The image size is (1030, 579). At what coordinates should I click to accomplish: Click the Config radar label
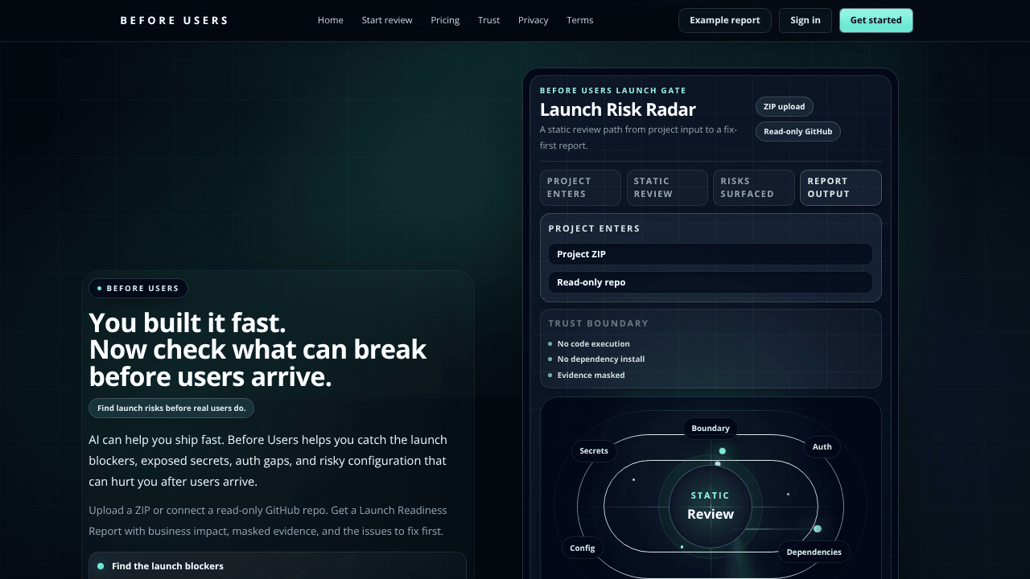click(x=582, y=548)
